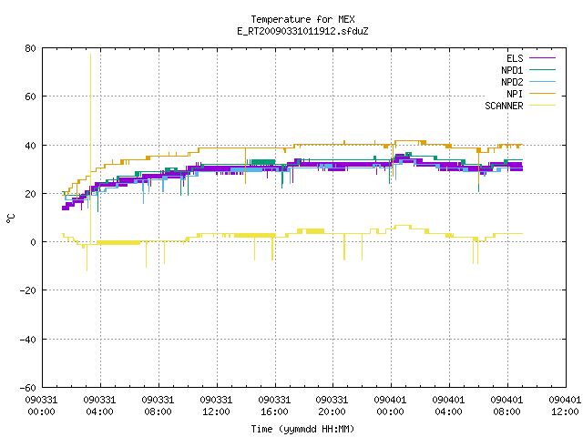Viewport: 583px width, 437px height.
Task: Click the y-axis label 0
Action: pyautogui.click(x=34, y=242)
